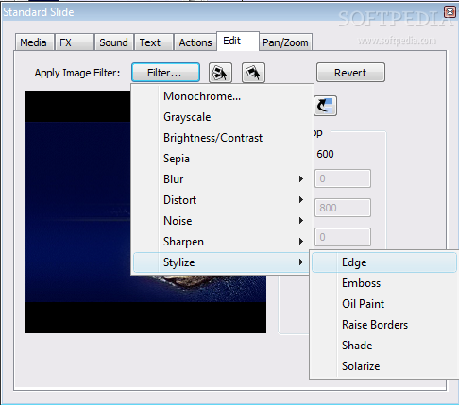459x405 pixels.
Task: Click the paste-image-edits icon left of Revert
Action: (x=253, y=73)
